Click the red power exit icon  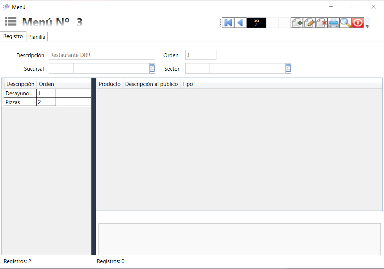[x=358, y=23]
